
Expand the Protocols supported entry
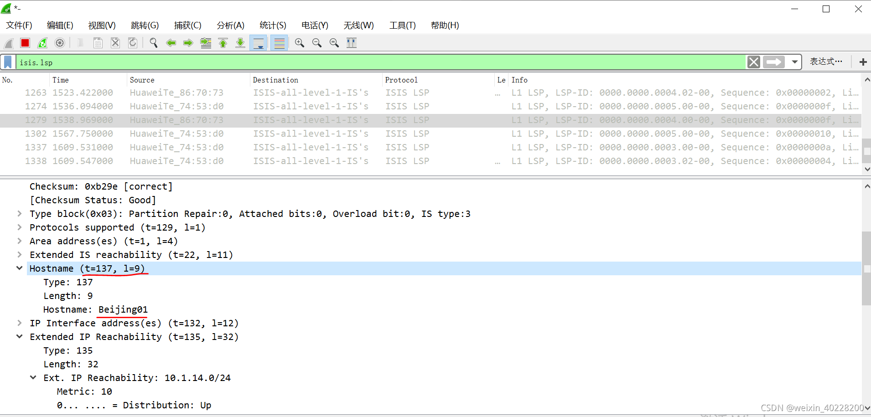[x=19, y=227]
